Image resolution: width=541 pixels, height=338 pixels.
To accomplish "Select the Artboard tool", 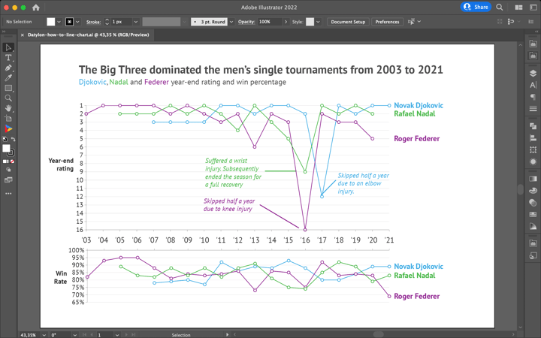I will pyautogui.click(x=8, y=119).
